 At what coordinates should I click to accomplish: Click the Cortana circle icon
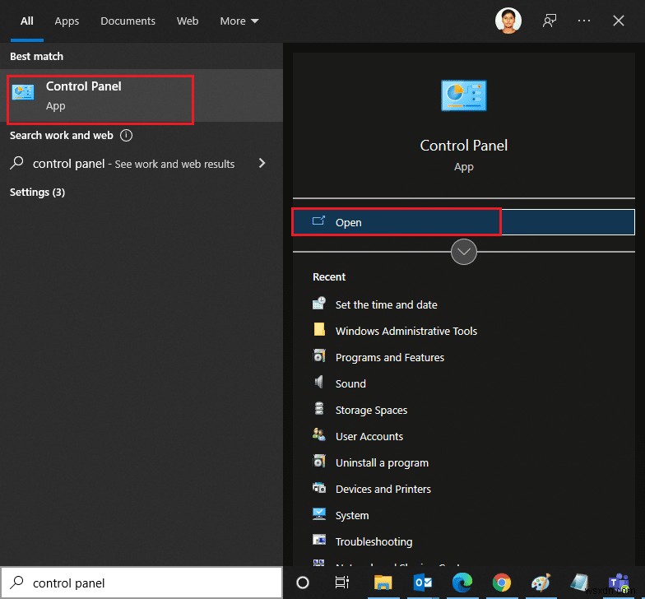303,583
